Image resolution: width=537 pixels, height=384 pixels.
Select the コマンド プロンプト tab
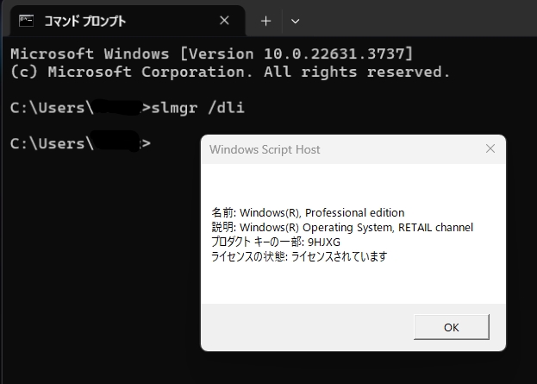[128, 21]
